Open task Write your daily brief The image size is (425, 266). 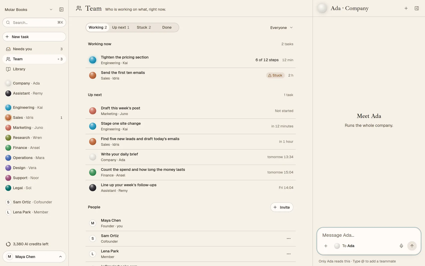190,157
